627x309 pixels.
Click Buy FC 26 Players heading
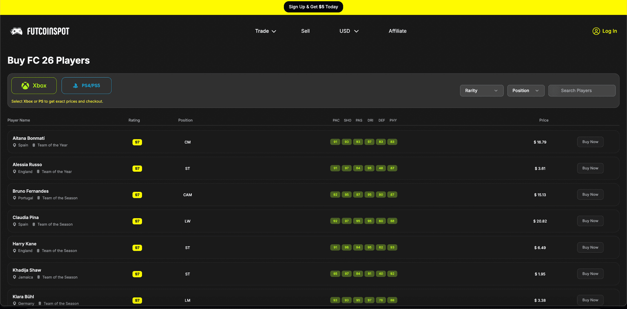pyautogui.click(x=49, y=60)
